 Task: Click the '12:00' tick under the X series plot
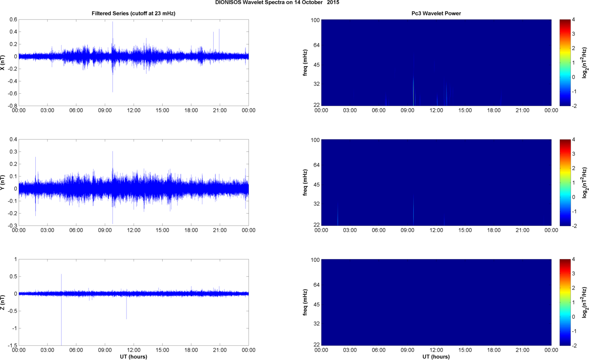pyautogui.click(x=133, y=111)
